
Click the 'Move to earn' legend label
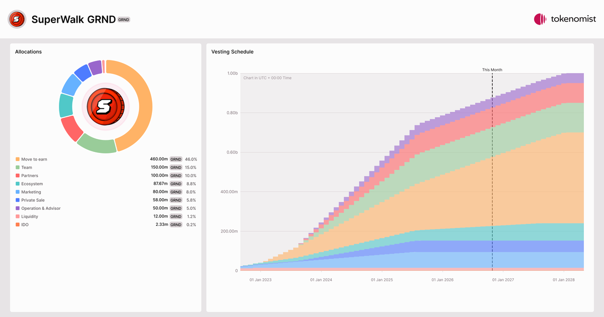pyautogui.click(x=34, y=159)
